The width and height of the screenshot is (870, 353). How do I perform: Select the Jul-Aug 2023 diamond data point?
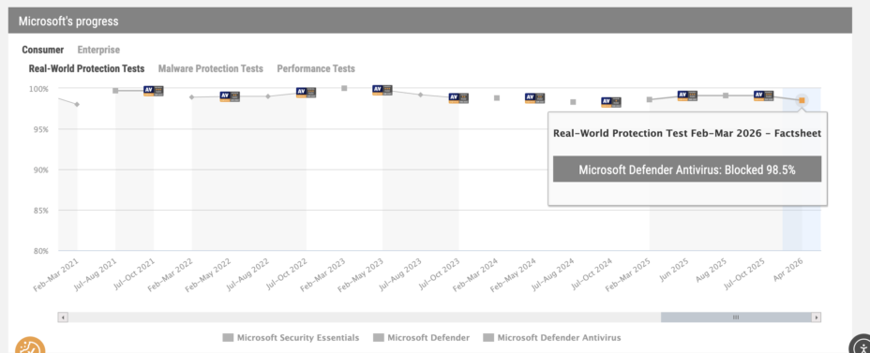click(x=421, y=95)
